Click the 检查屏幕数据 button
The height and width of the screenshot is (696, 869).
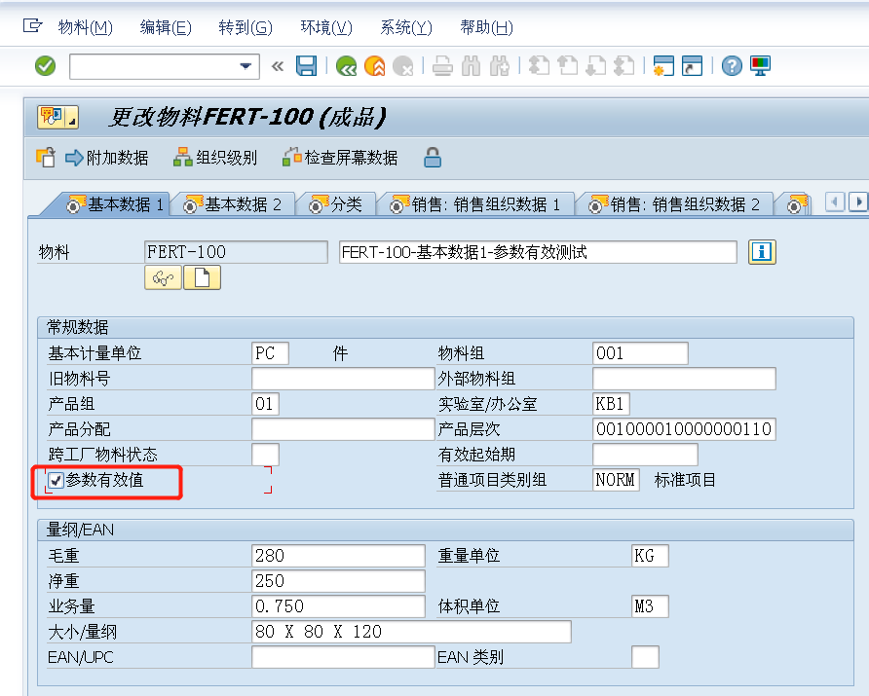pos(340,158)
